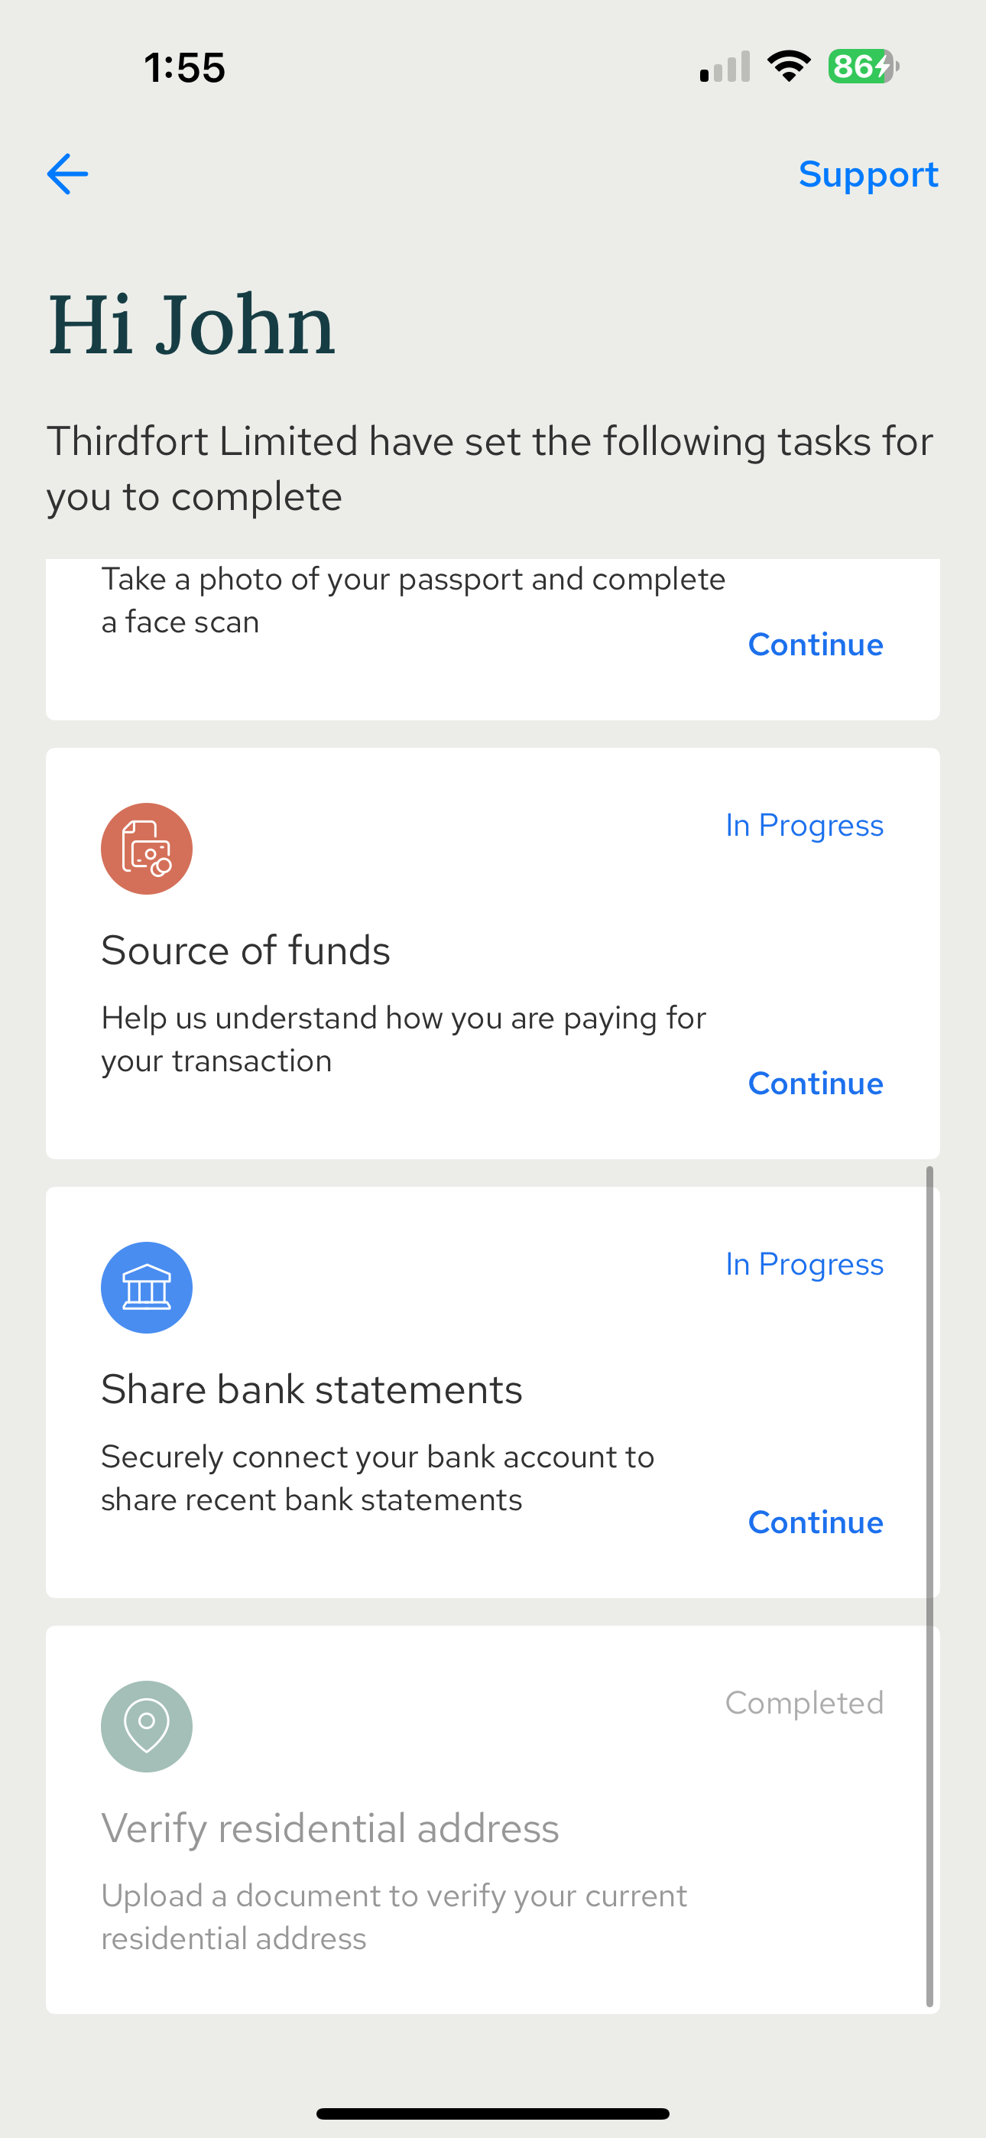The width and height of the screenshot is (986, 2138).
Task: Tap the In Progress status for Source of funds
Action: pyautogui.click(x=804, y=826)
